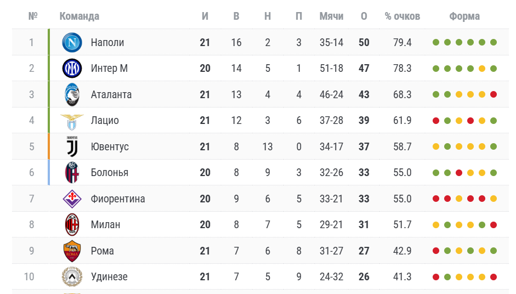Viewport: 516px width, 294px height.
Task: Click Atalanta's red last-match form dot
Action: (x=494, y=94)
